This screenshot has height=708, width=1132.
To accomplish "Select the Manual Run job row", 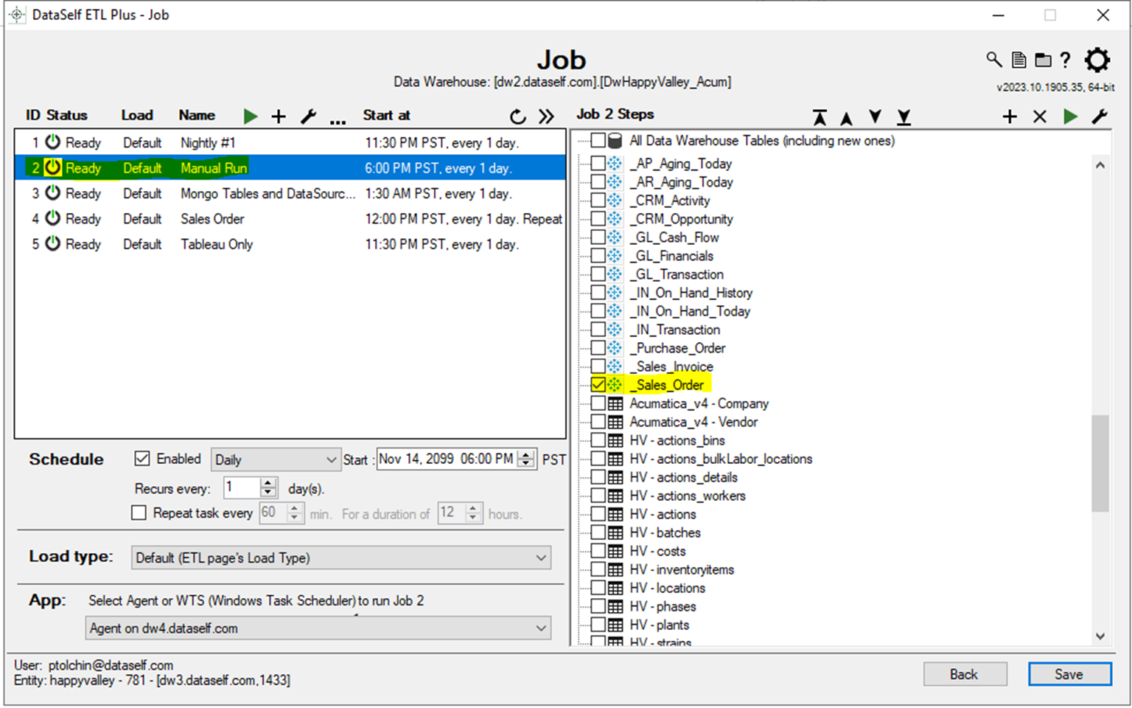I will (290, 167).
